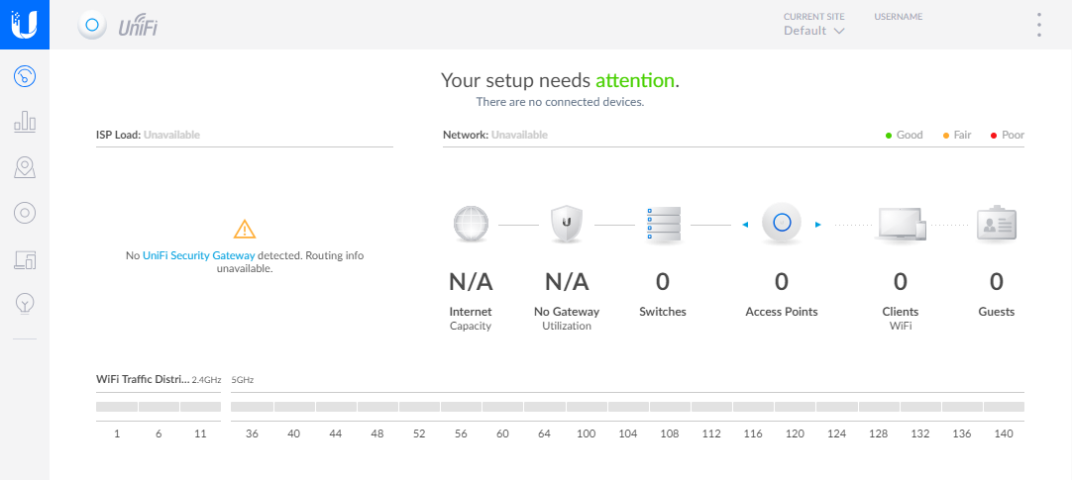
Task: Click the Clients WiFi label
Action: [901, 318]
